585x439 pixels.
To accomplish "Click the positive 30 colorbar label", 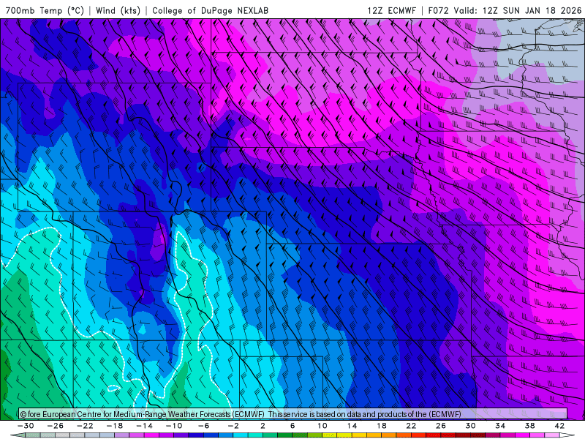I will click(470, 426).
